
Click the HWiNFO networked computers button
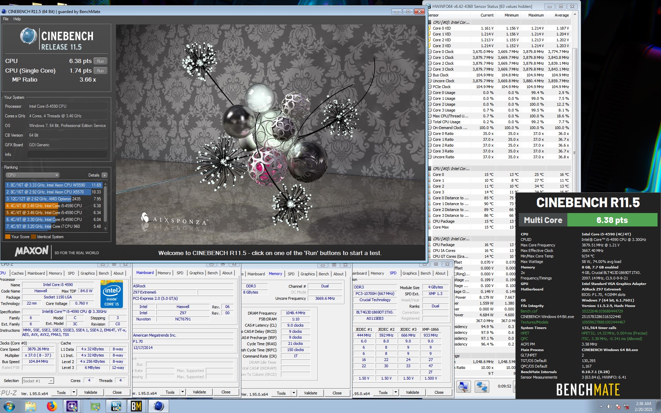pos(482,386)
